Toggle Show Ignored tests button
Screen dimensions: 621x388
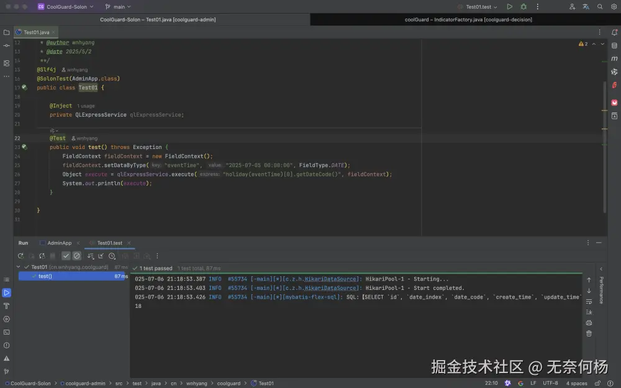pyautogui.click(x=77, y=256)
